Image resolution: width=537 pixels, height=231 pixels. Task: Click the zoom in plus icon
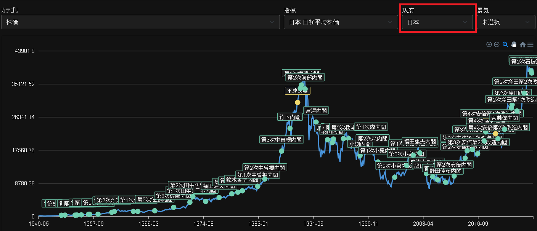coord(489,45)
